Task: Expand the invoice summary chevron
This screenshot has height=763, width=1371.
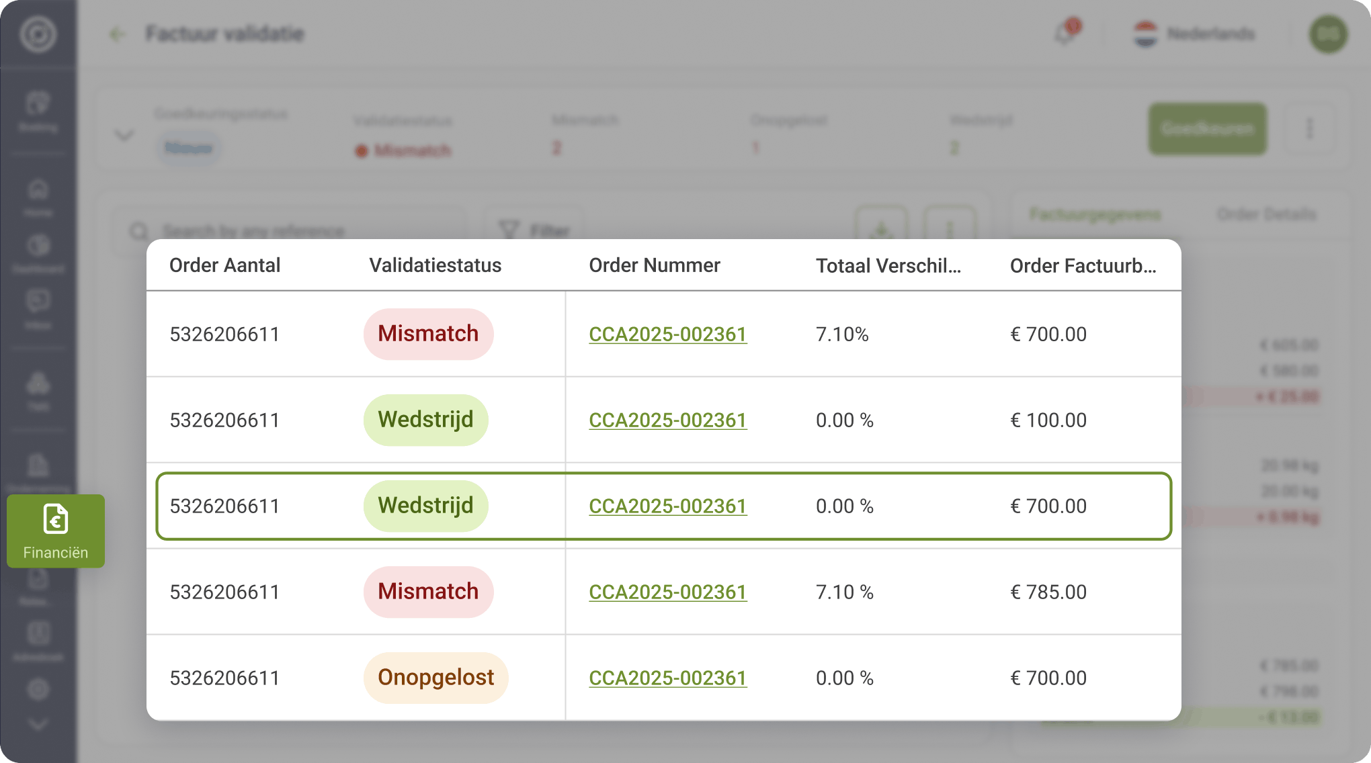Action: [124, 135]
